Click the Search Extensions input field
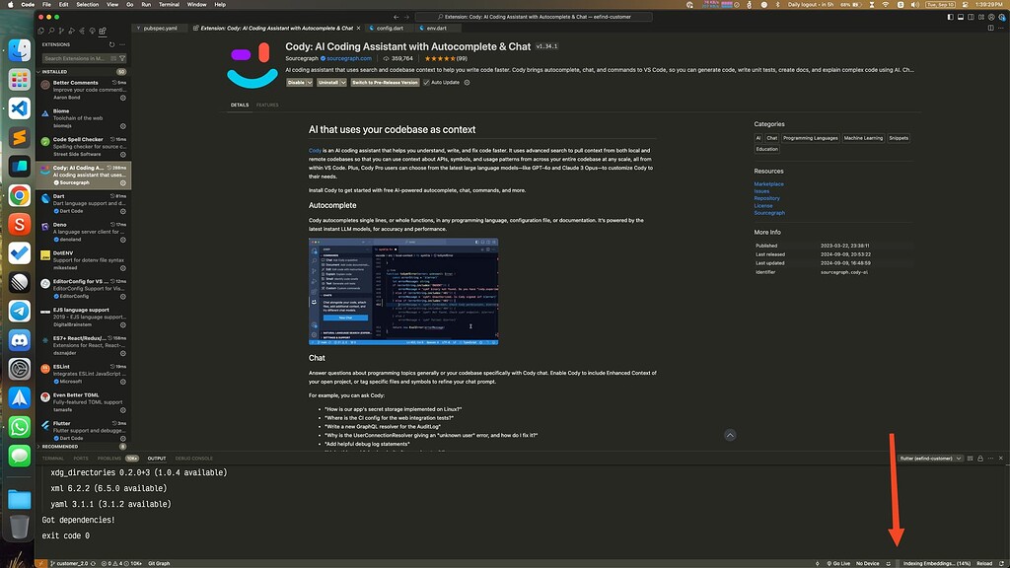Screen dimensions: 1010x568 pos(74,57)
